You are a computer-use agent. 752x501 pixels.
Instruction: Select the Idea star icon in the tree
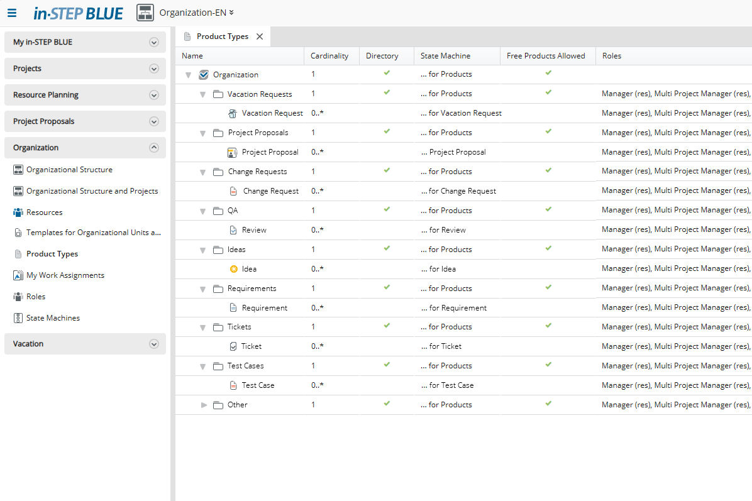[234, 268]
